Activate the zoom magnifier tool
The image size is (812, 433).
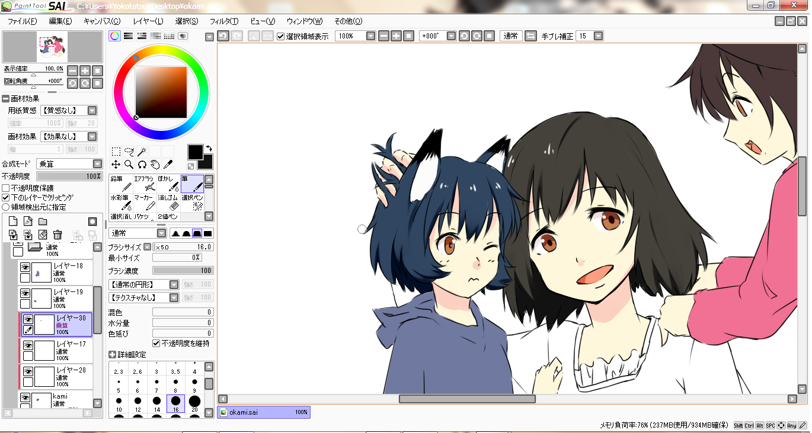129,165
